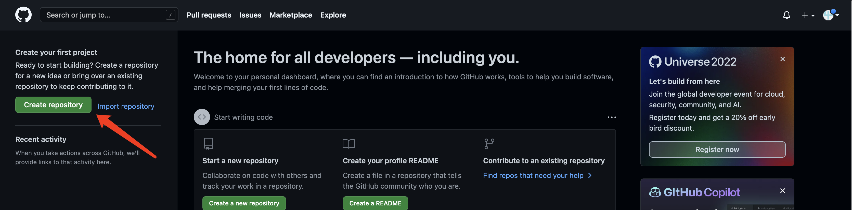The image size is (852, 210).
Task: Dismiss the Universe 2022 banner
Action: click(x=782, y=59)
